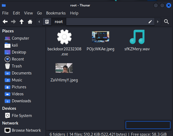
Task: Open Downloads folder in sidebar
Action: (x=18, y=101)
